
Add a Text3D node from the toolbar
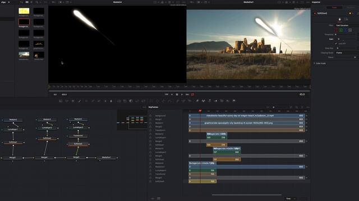[209, 100]
